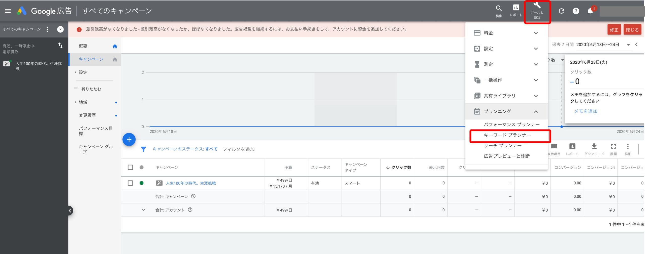Screen dimensions: 645x254
Task: Click the sort arrows icon in left panel
Action: [60, 46]
